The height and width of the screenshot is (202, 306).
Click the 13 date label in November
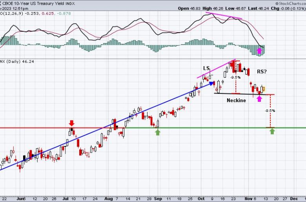coord(266,199)
